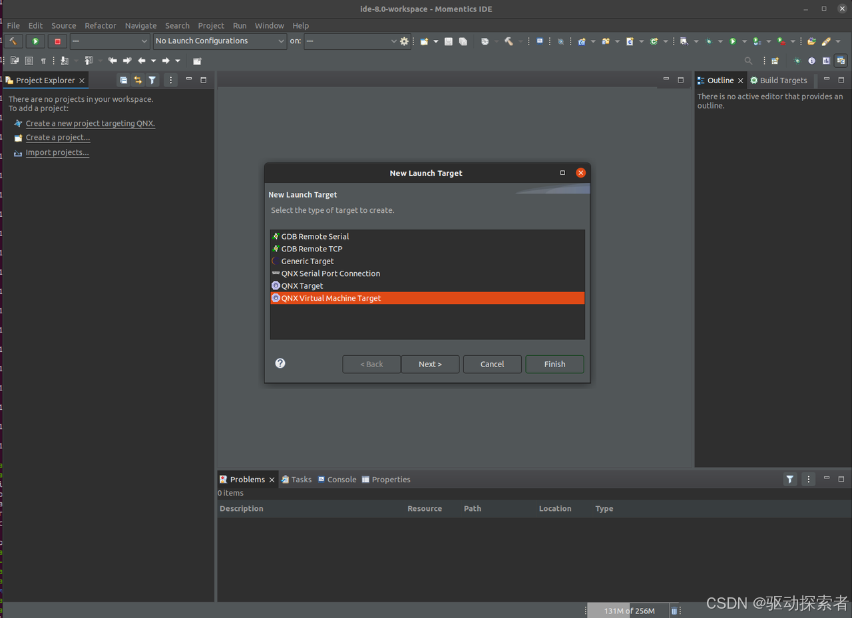Switch to the Console tab
The height and width of the screenshot is (618, 852).
pyautogui.click(x=337, y=480)
